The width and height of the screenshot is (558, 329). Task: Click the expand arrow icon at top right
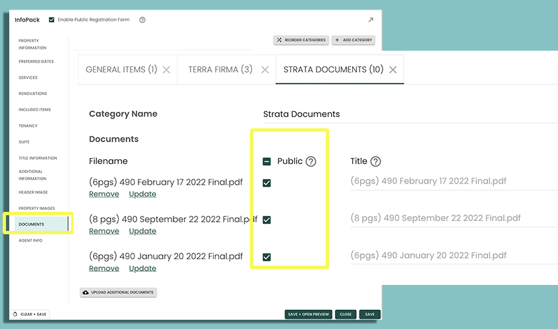(371, 20)
